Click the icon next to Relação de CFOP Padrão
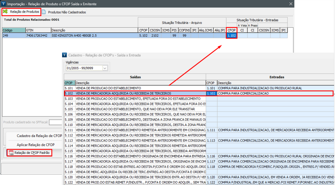Image resolution: width=335 pixels, height=185 pixels. click(x=11, y=153)
